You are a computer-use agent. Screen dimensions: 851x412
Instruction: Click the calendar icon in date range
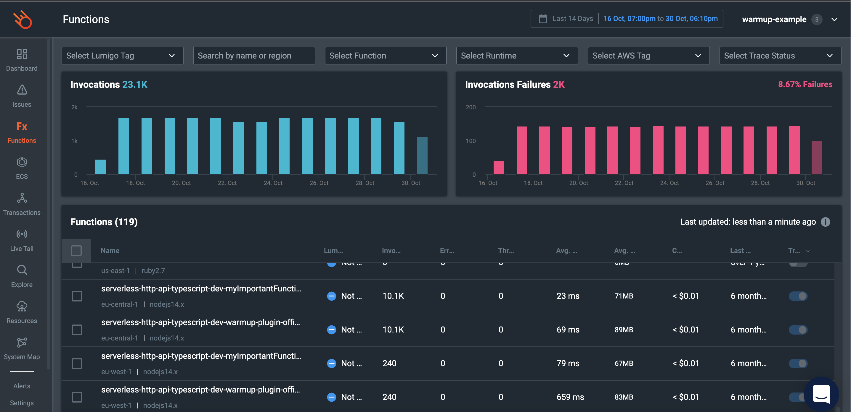tap(543, 19)
